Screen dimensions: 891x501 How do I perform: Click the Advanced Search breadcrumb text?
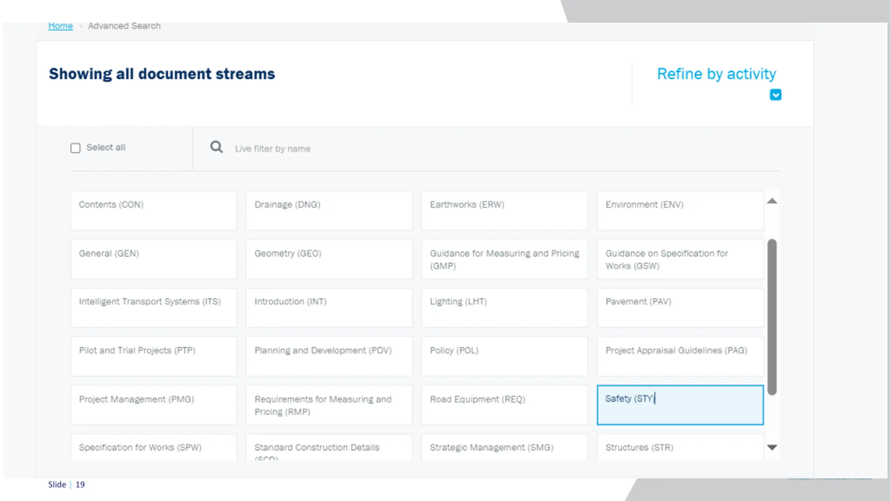coord(124,26)
